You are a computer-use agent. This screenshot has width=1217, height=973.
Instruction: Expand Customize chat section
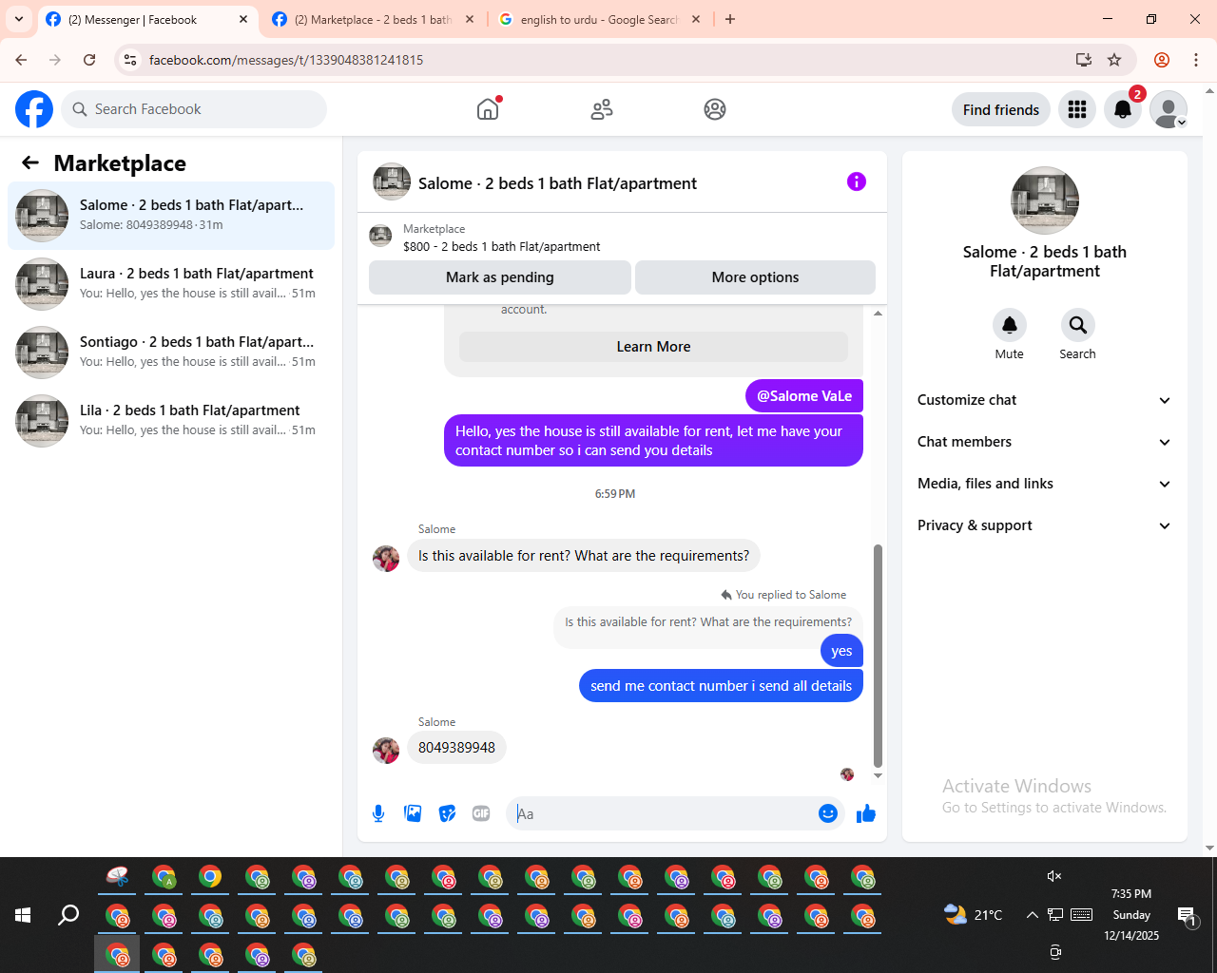[x=1045, y=400]
